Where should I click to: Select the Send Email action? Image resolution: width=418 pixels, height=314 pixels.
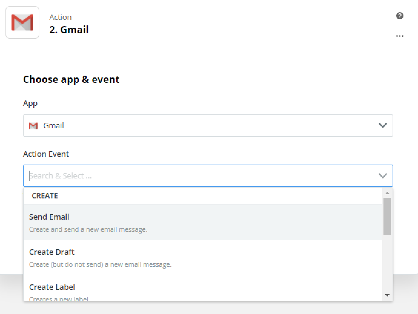(x=203, y=223)
